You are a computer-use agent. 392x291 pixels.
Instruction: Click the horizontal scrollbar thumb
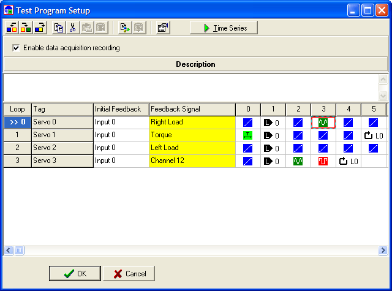(19, 250)
